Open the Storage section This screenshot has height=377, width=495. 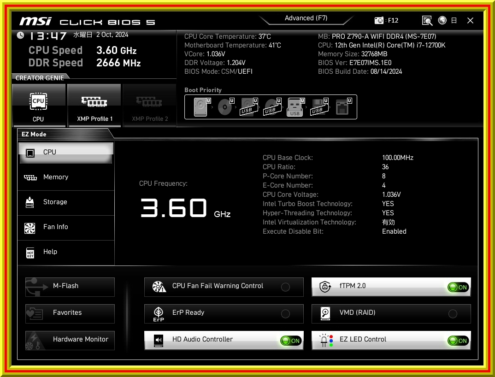tap(65, 202)
